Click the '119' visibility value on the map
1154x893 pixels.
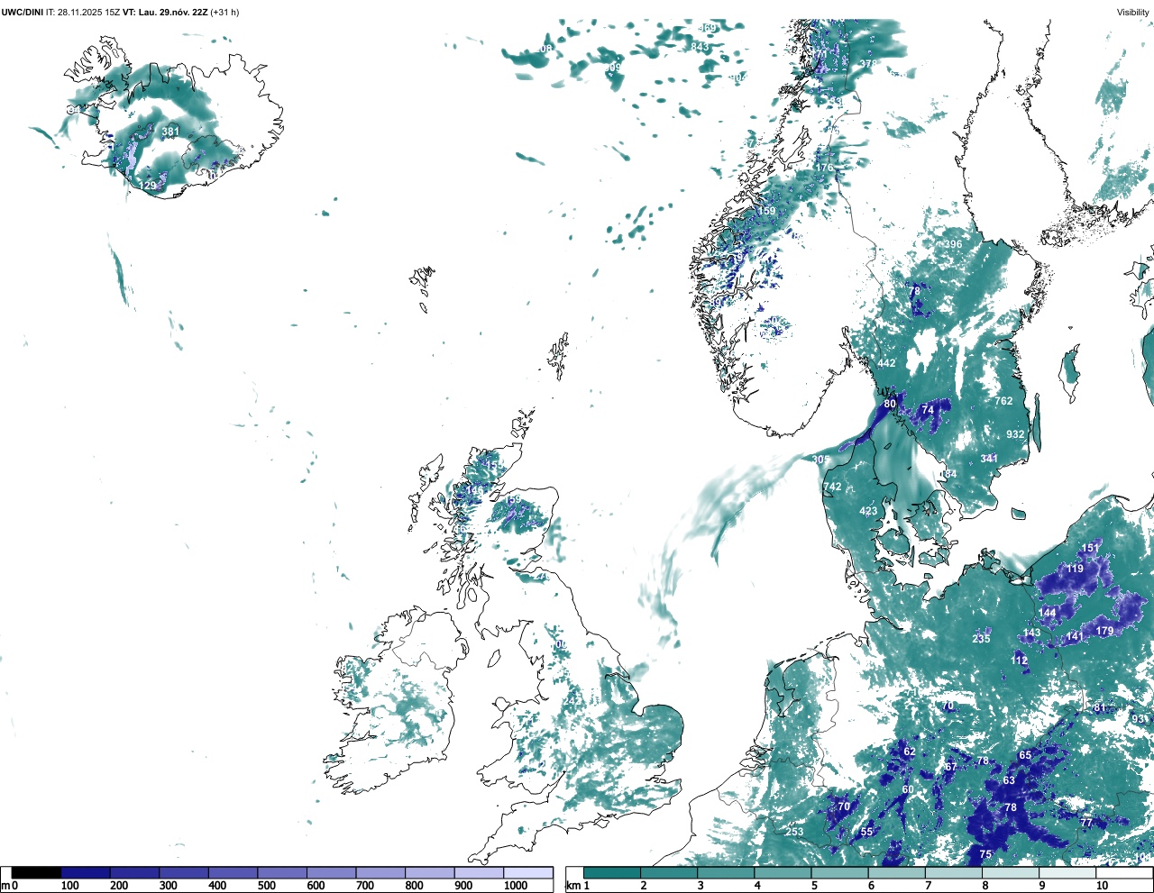click(x=1075, y=569)
